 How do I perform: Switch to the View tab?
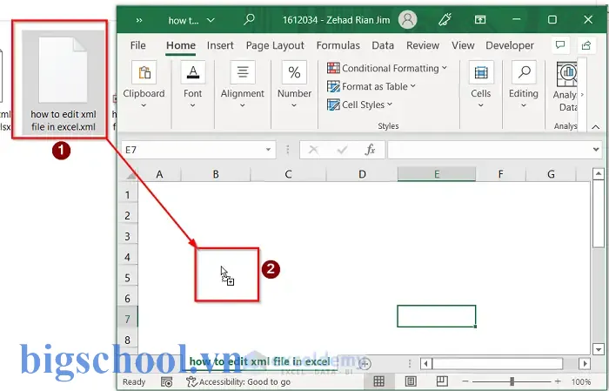click(463, 45)
